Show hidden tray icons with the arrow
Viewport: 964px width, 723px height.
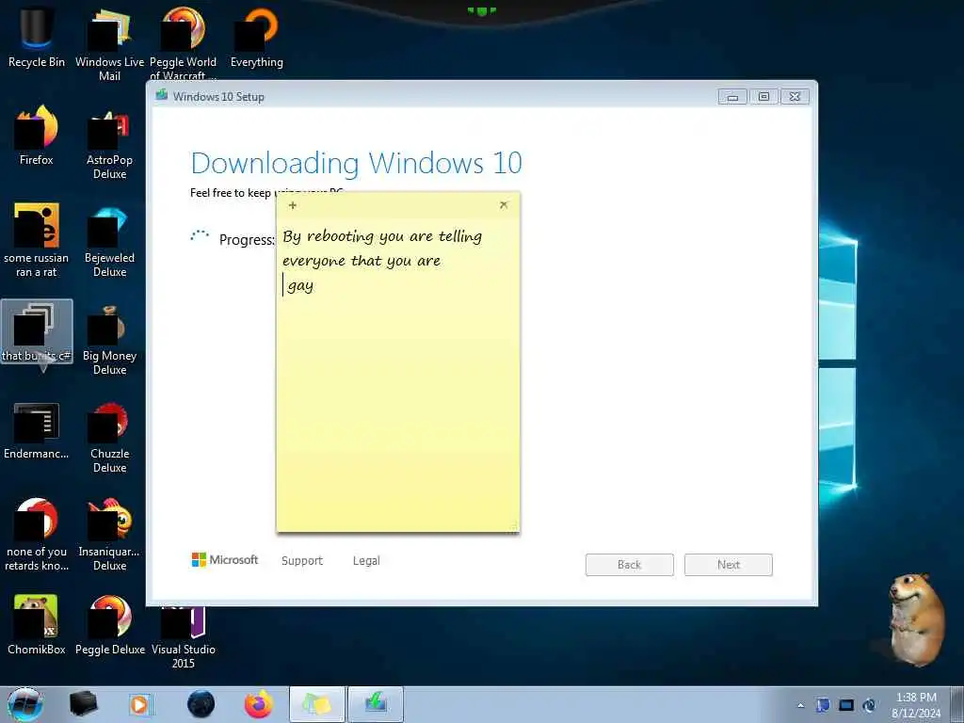click(800, 706)
